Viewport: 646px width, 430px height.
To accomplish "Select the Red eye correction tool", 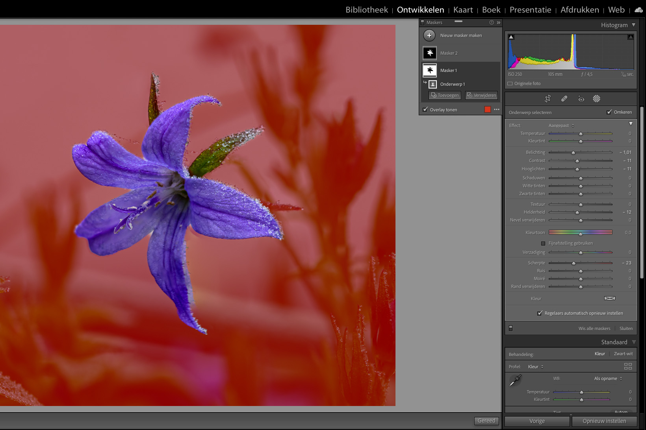I will [581, 99].
